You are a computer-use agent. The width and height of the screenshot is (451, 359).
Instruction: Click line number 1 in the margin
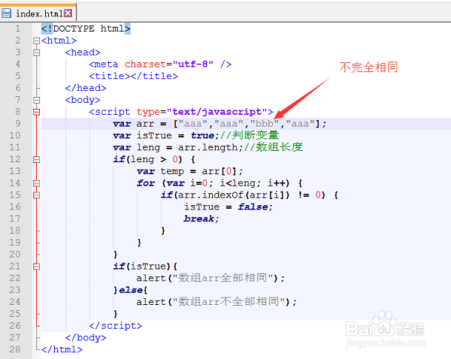(x=18, y=29)
